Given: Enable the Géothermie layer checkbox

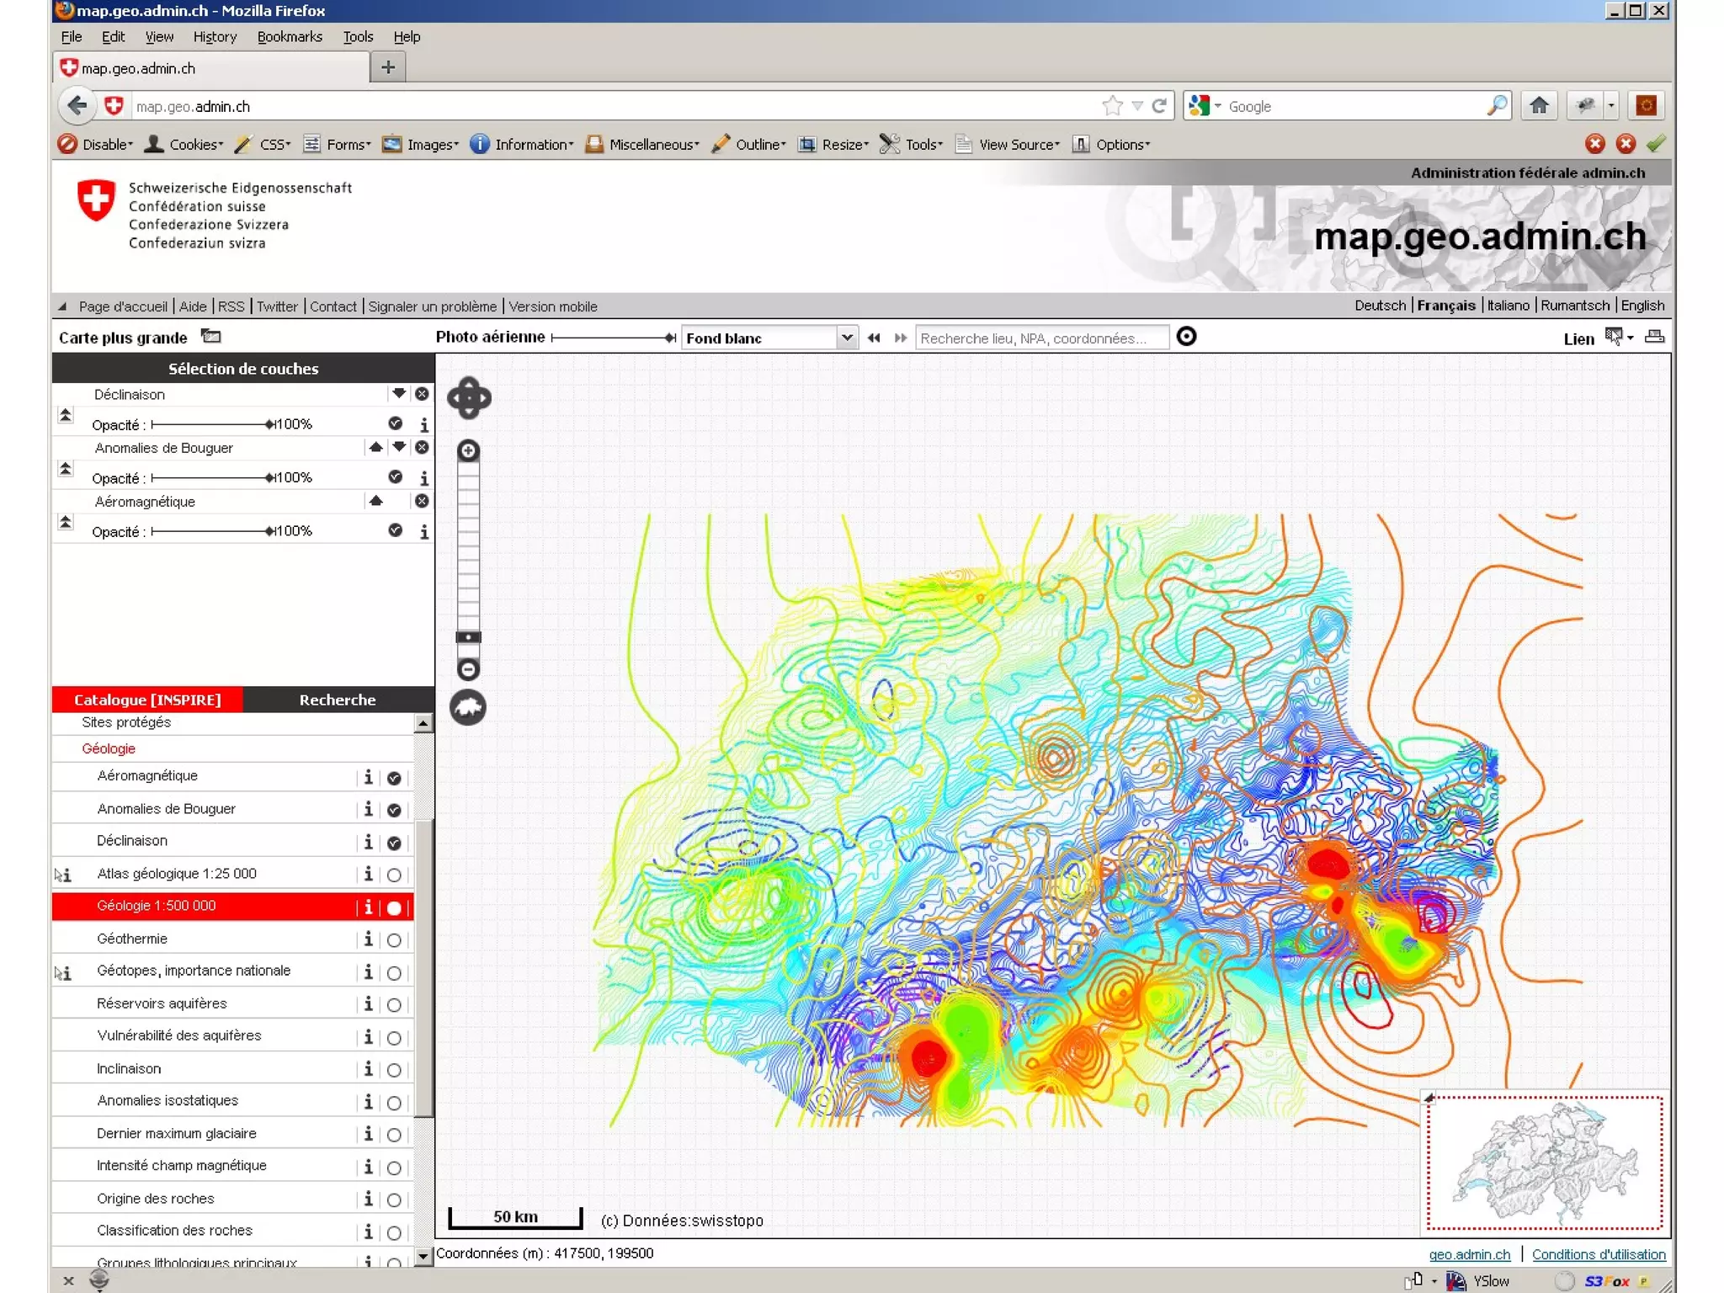Looking at the screenshot, I should [x=394, y=940].
